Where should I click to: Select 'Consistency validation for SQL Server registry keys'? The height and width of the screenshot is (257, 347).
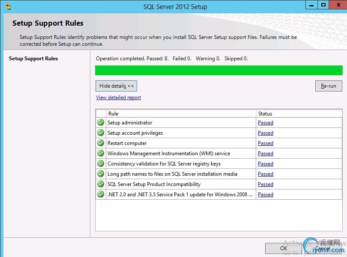pyautogui.click(x=164, y=164)
